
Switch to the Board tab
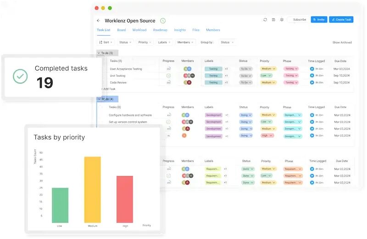[121, 30]
